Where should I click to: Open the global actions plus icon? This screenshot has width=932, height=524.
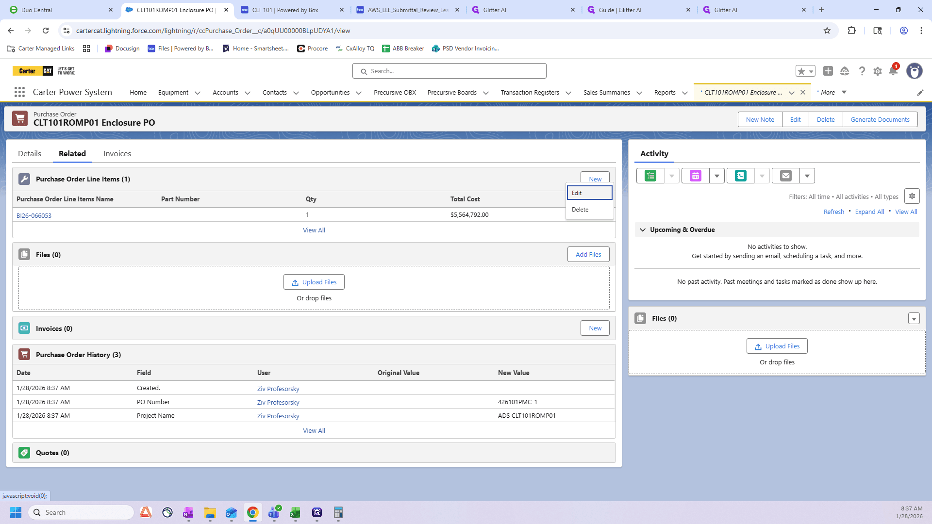[828, 71]
